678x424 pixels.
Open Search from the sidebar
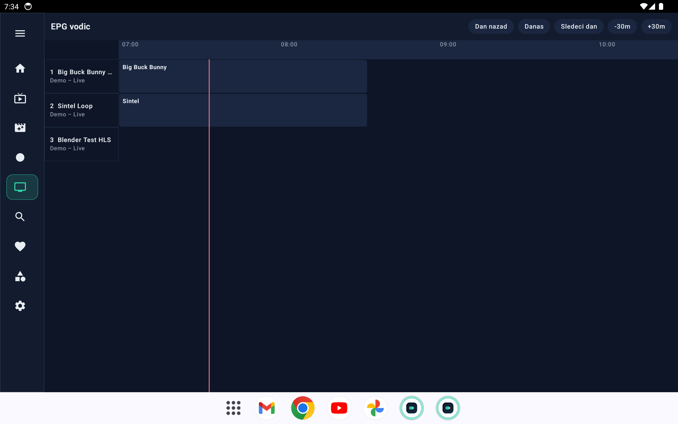20,217
